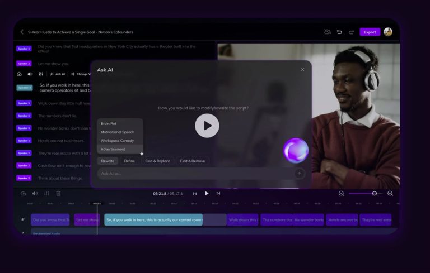Viewport: 430px width, 273px height.
Task: Play the video with center play button
Action: tap(207, 126)
